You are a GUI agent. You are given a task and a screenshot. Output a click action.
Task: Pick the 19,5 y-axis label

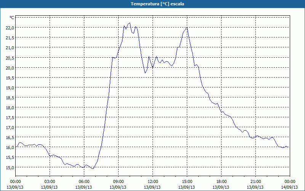pos(10,78)
